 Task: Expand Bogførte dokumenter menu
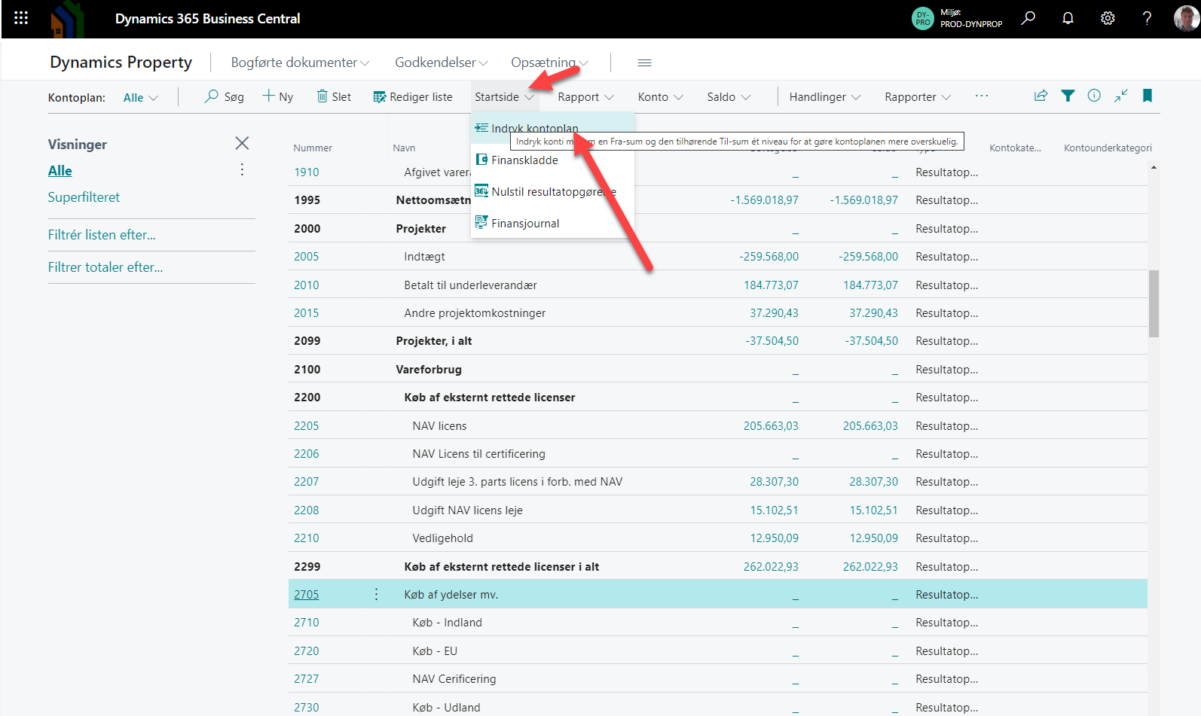point(300,62)
